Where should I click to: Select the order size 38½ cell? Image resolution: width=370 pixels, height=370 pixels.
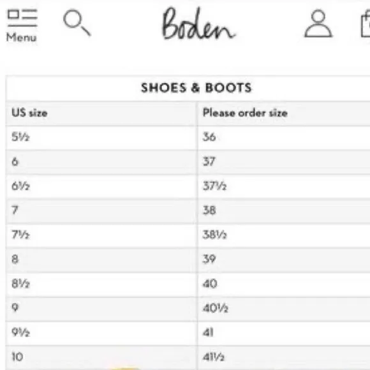[284, 235]
